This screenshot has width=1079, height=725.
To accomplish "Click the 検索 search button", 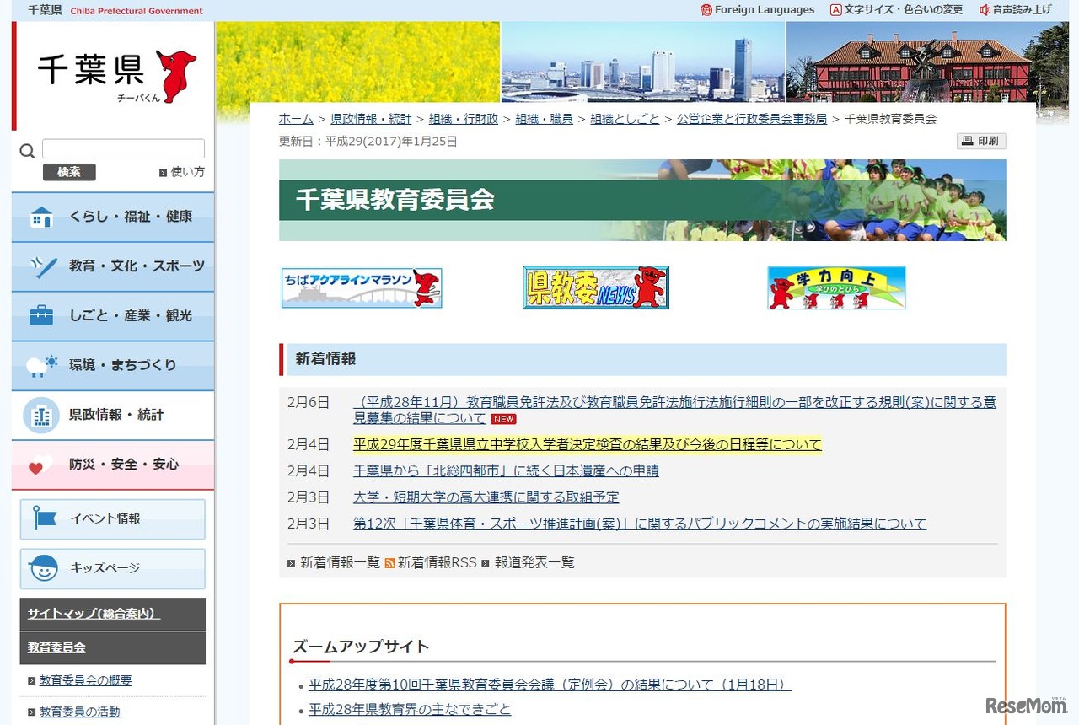I will point(69,172).
